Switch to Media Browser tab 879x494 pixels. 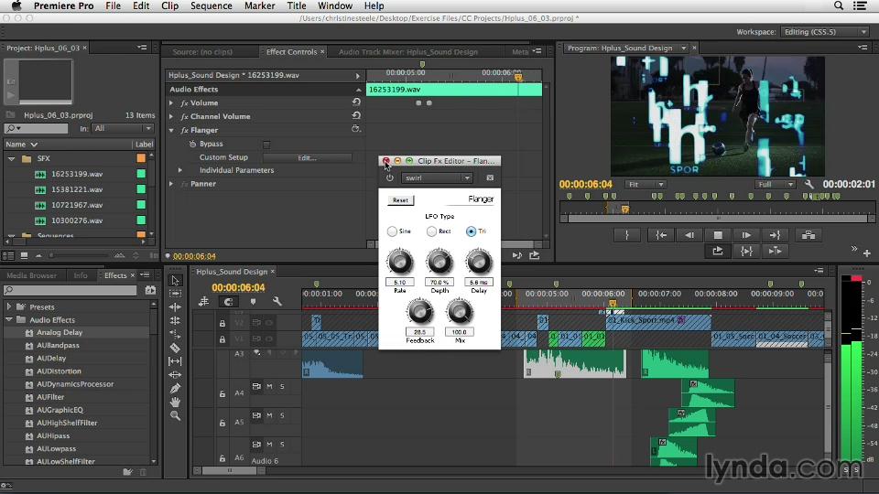click(31, 275)
